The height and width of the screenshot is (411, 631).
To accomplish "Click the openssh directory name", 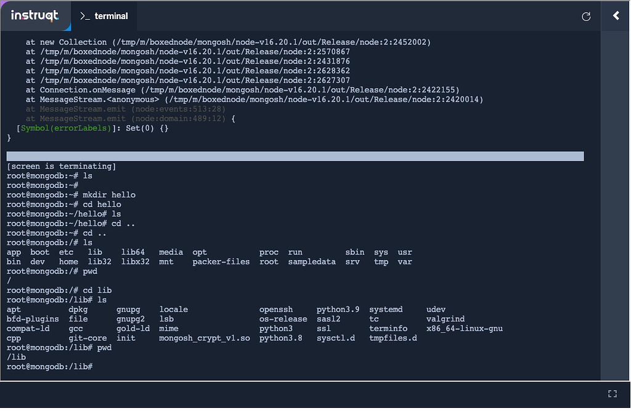I will (278, 309).
